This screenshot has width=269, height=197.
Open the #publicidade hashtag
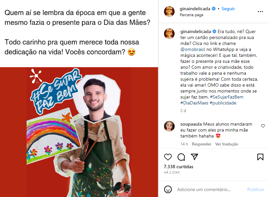pos(223,103)
